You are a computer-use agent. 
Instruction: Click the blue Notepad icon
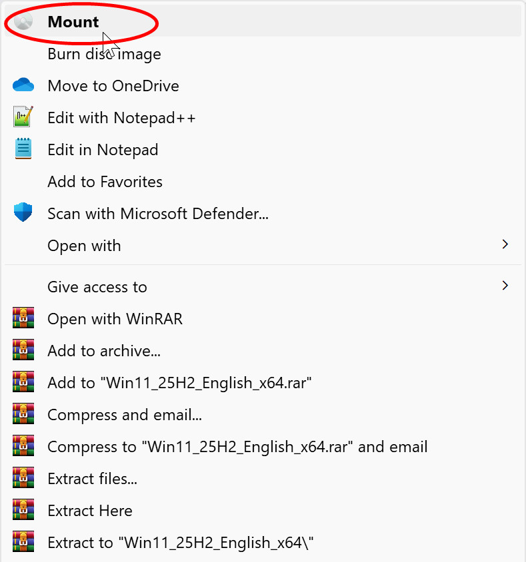coord(23,149)
